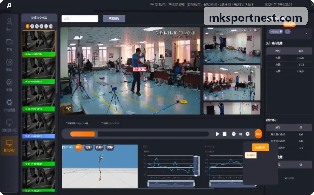
Task: Click the orange button in the bottom-right popup
Action: [260, 147]
